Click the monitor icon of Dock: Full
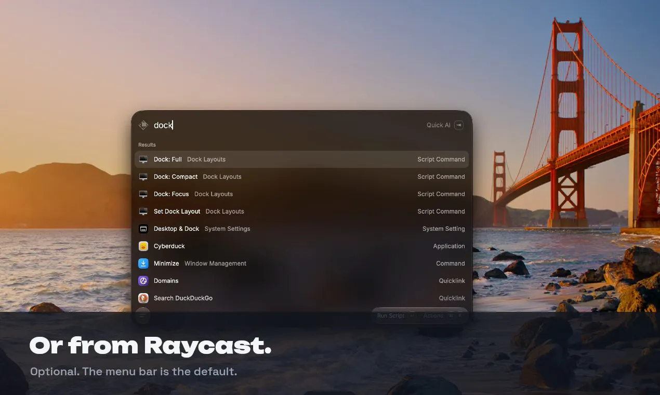Viewport: 660px width, 395px height. pyautogui.click(x=143, y=160)
